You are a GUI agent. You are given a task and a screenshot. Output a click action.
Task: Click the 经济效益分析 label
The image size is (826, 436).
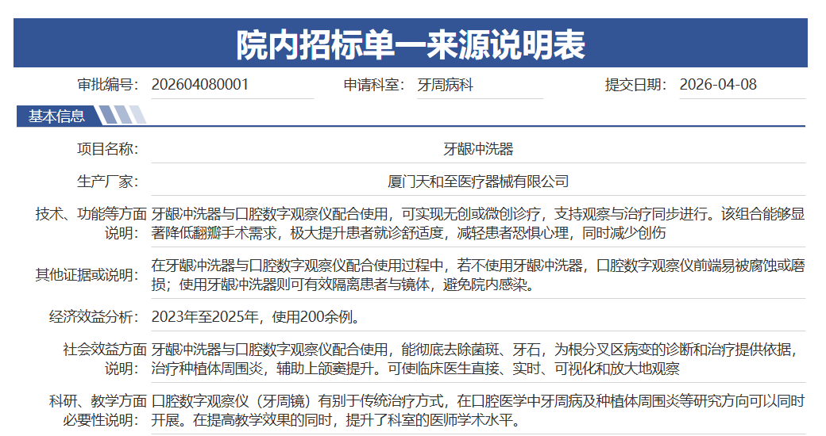tap(94, 317)
